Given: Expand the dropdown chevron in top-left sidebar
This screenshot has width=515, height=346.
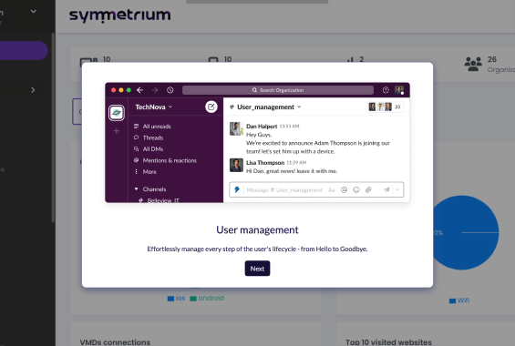Looking at the screenshot, I should click(33, 12).
